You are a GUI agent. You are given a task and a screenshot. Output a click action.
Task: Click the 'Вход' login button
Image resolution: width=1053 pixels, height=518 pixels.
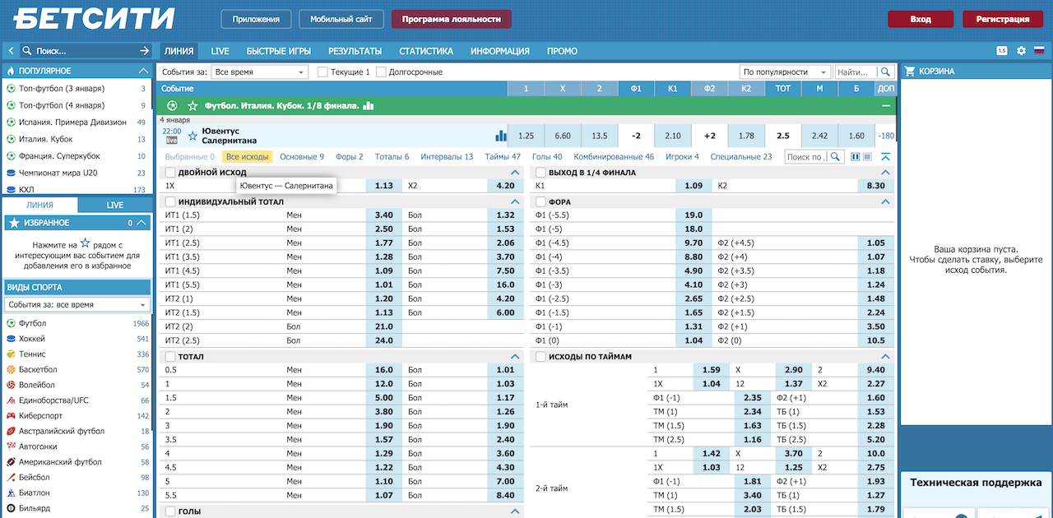coord(921,19)
